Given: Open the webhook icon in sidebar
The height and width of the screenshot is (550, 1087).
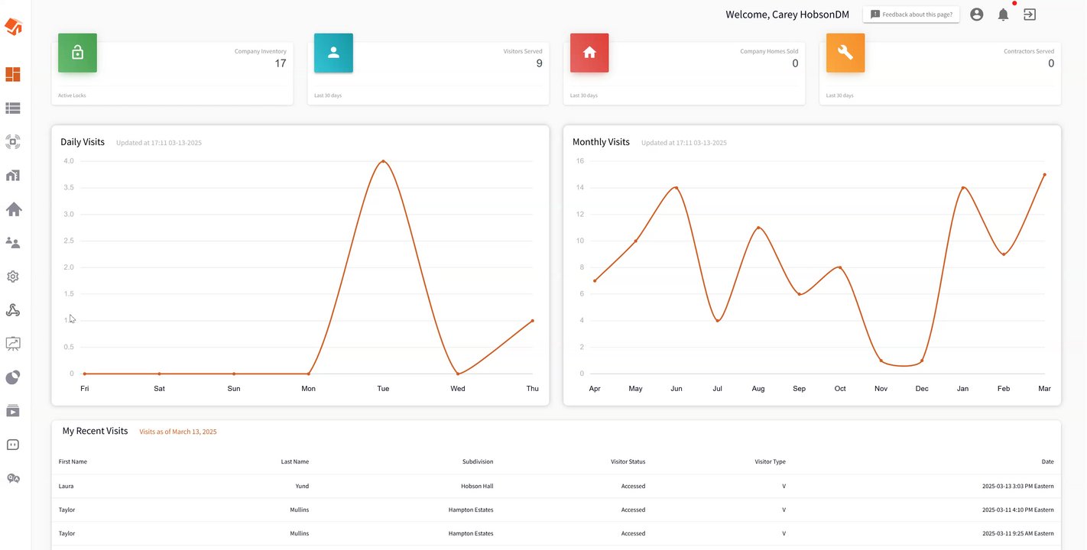Looking at the screenshot, I should pos(13,310).
